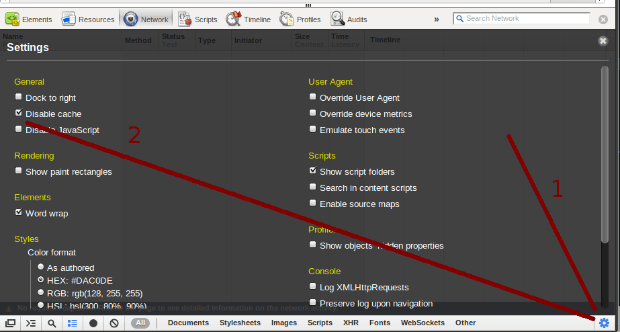Screen dimensions: 620x332
Task: Toggle the console drawer icon
Action: [31, 323]
